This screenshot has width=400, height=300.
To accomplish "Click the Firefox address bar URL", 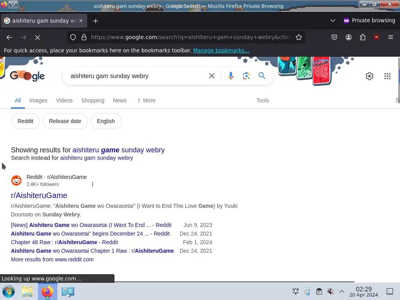I will (191, 37).
